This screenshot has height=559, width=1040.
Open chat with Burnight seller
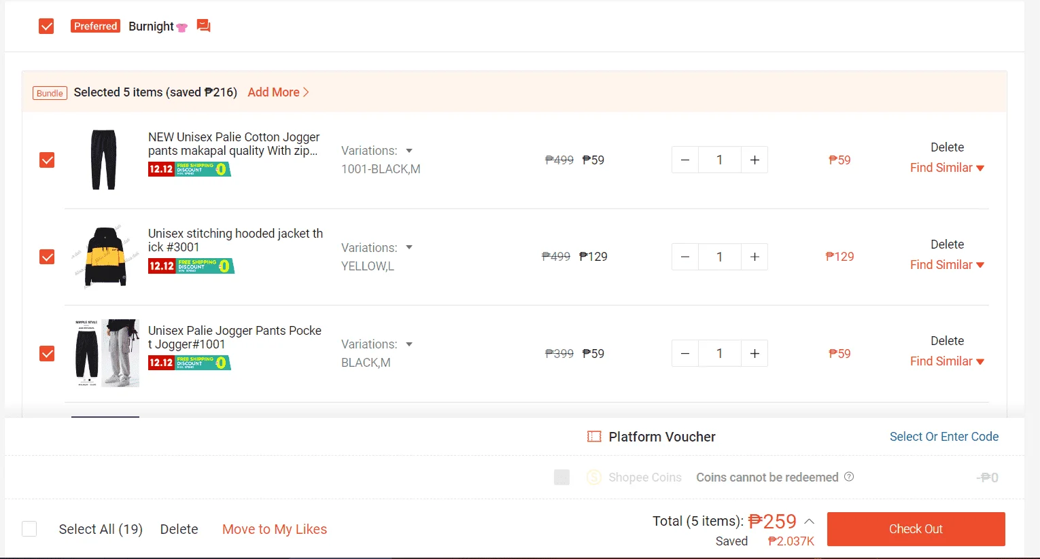point(203,26)
